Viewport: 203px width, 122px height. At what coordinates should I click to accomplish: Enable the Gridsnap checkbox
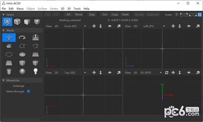point(28,86)
